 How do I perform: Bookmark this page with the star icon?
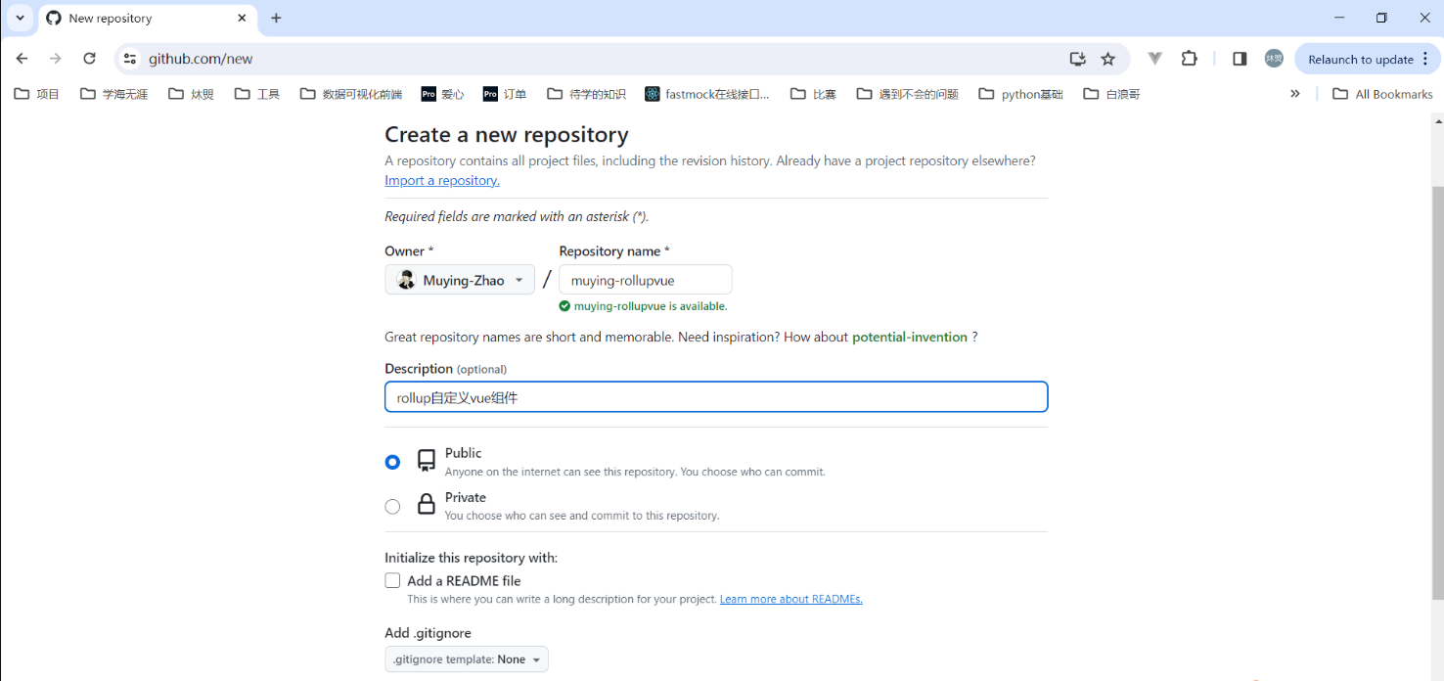pos(1107,59)
